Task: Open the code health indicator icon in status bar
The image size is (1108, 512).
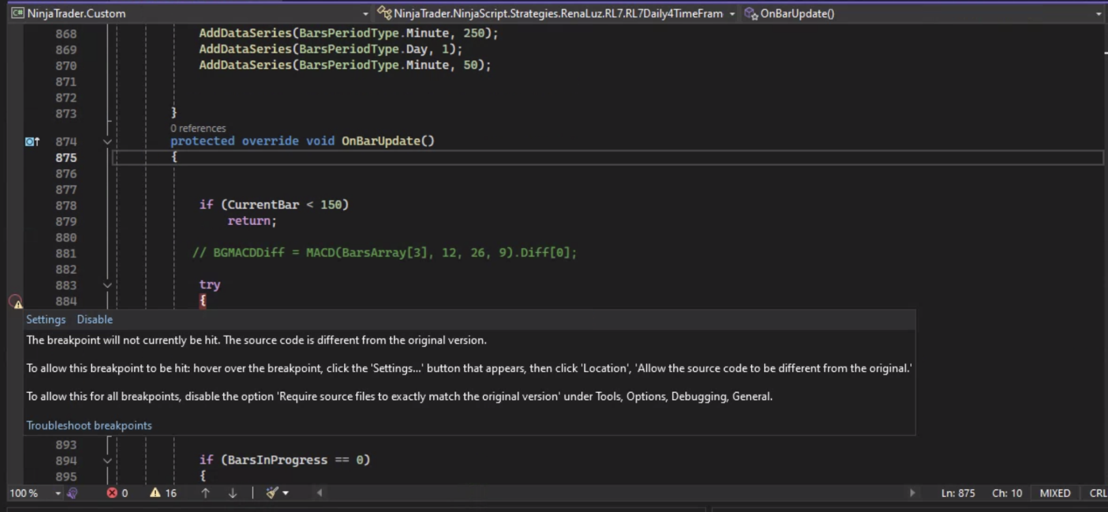Action: coord(72,493)
